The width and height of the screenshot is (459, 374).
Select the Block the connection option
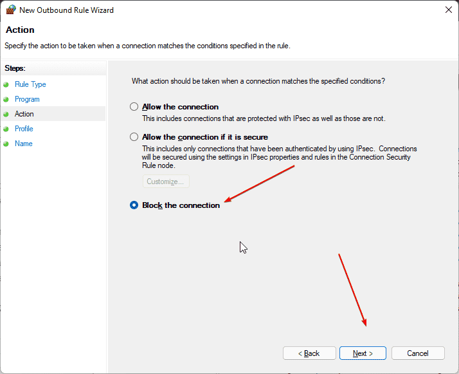pyautogui.click(x=134, y=205)
